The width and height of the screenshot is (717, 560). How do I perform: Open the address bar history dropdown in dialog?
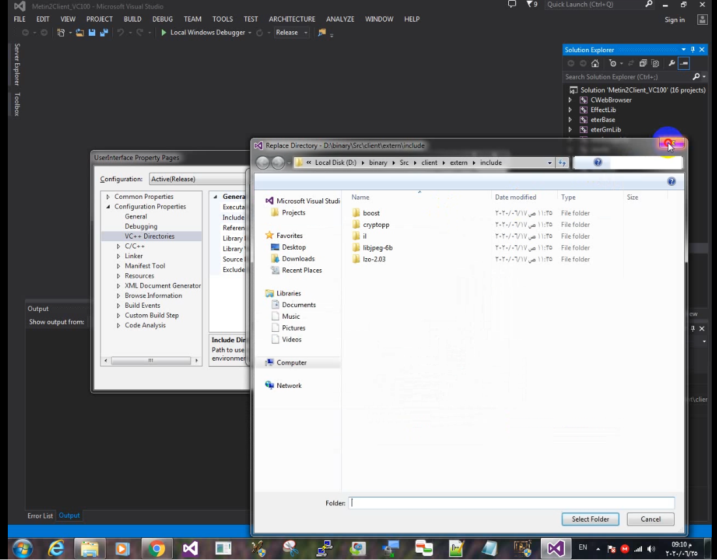pos(549,162)
